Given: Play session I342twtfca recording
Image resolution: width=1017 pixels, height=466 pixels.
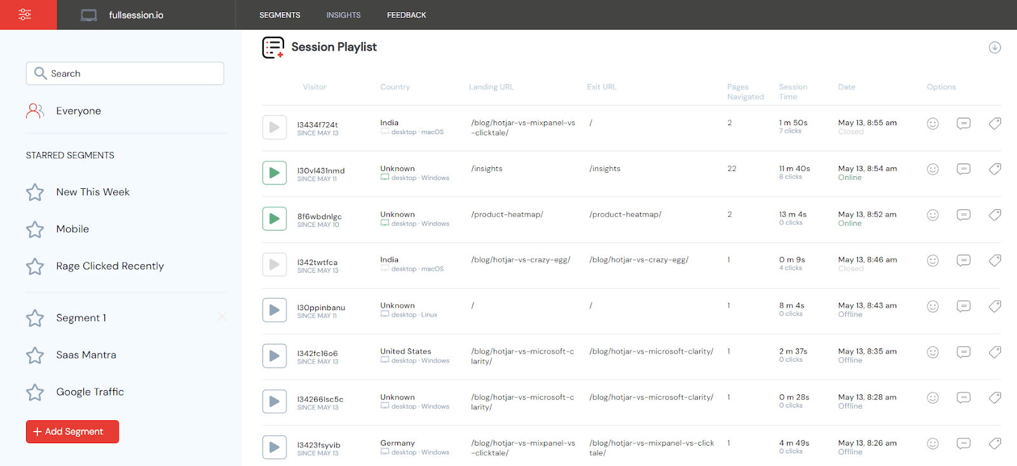Looking at the screenshot, I should point(275,264).
